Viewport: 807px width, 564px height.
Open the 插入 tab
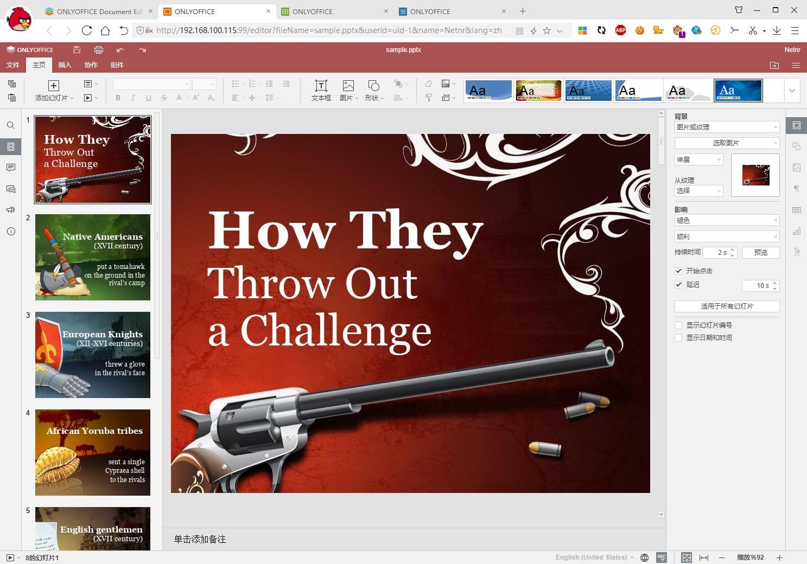pos(65,65)
